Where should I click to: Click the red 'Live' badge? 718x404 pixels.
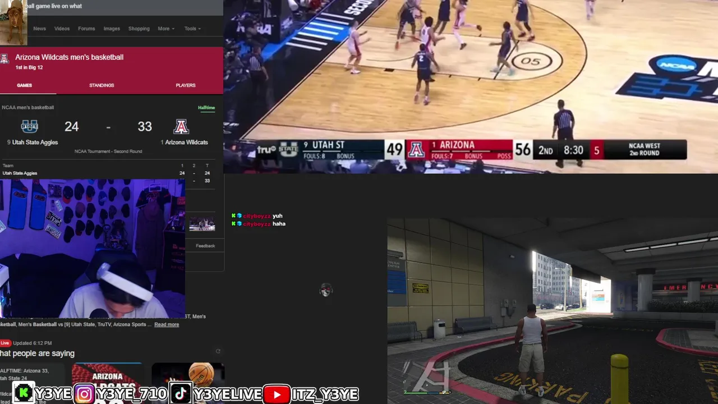point(5,343)
